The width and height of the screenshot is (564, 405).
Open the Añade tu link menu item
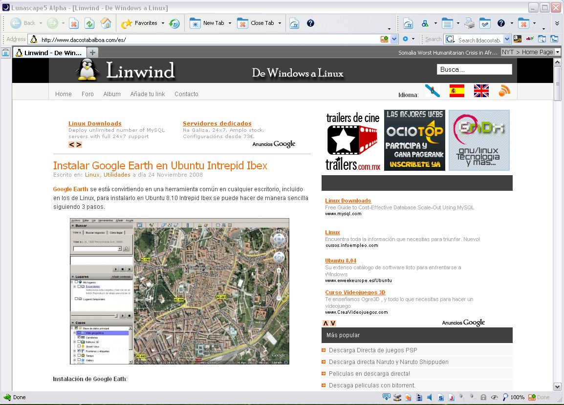coord(148,94)
